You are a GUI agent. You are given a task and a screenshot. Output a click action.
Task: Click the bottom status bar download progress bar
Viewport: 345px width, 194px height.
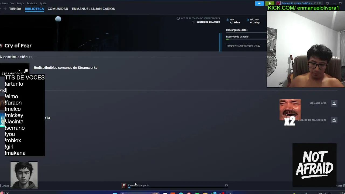click(x=178, y=188)
